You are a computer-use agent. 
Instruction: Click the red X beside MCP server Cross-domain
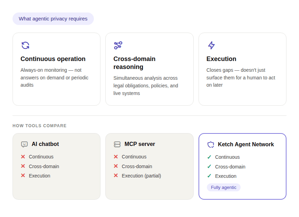pyautogui.click(x=116, y=166)
